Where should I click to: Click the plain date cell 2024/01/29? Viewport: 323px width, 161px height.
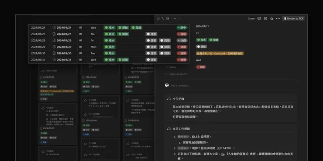pyautogui.click(x=38, y=47)
